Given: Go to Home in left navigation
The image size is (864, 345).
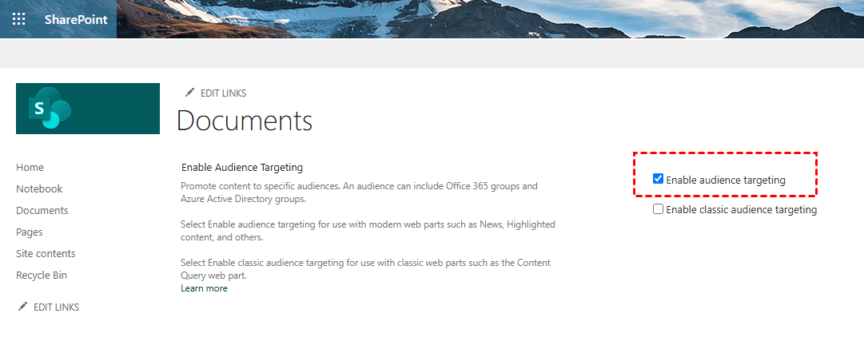Looking at the screenshot, I should click(30, 168).
